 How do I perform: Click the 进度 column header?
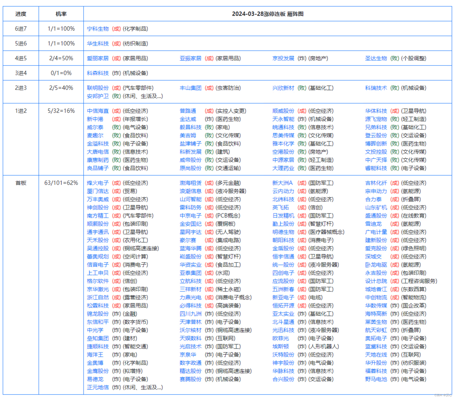pyautogui.click(x=21, y=14)
